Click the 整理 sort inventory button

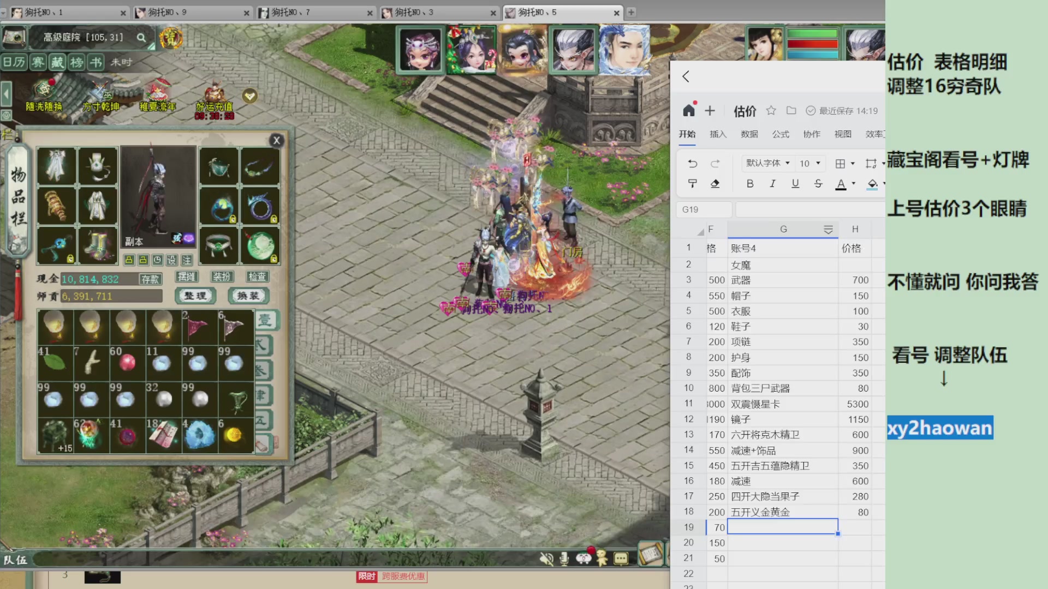click(x=195, y=296)
